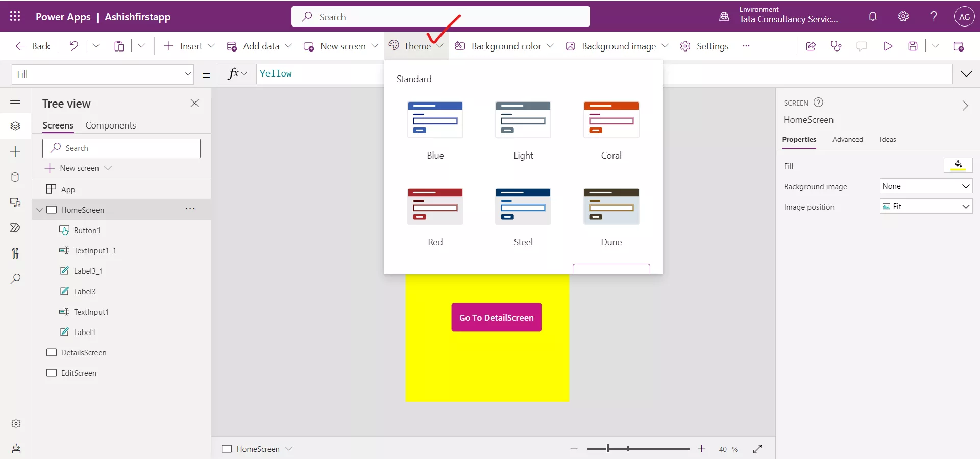Select the Power Automate sidebar icon
This screenshot has width=980, height=459.
pyautogui.click(x=15, y=228)
